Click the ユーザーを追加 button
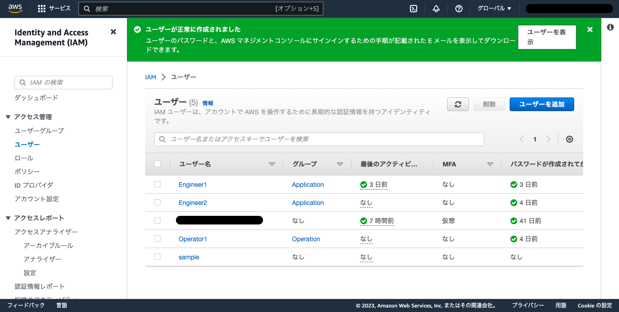Image resolution: width=619 pixels, height=312 pixels. 541,104
